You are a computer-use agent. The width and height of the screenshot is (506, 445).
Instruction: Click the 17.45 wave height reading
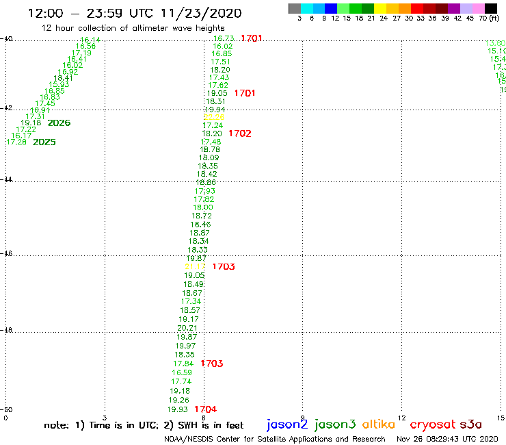[x=45, y=103]
